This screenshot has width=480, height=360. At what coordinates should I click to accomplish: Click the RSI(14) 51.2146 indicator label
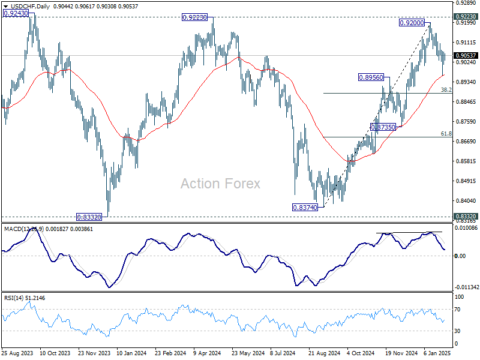[25, 298]
